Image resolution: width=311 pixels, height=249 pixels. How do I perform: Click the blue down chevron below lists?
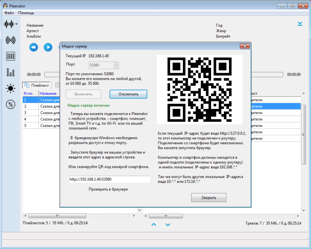pos(168,224)
